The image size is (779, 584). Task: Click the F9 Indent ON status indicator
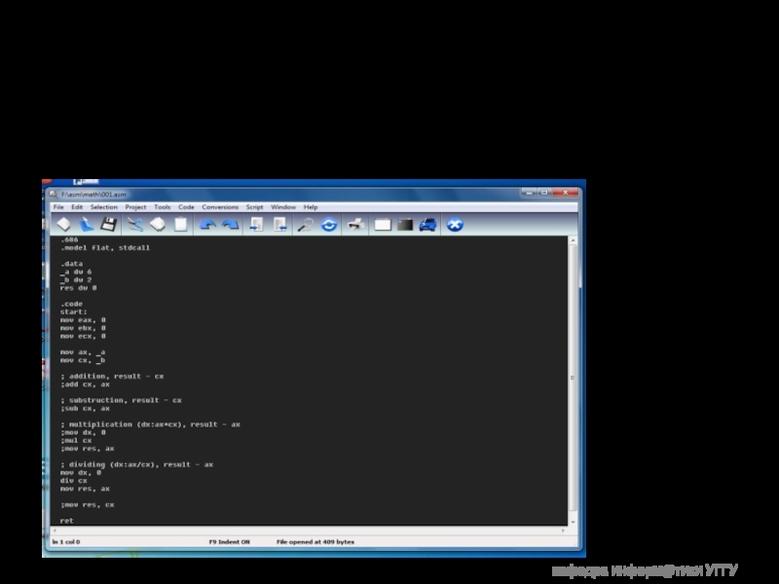230,541
